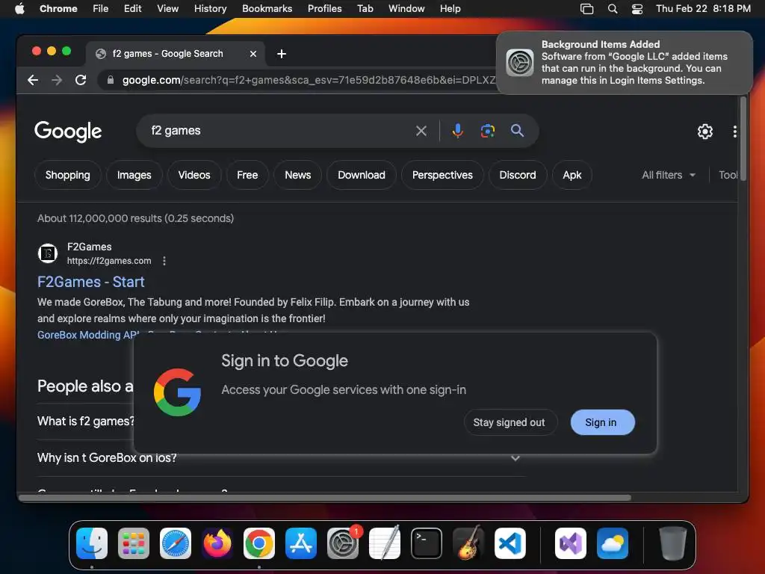Open the Profiles menu
Image resolution: width=765 pixels, height=574 pixels.
324,9
